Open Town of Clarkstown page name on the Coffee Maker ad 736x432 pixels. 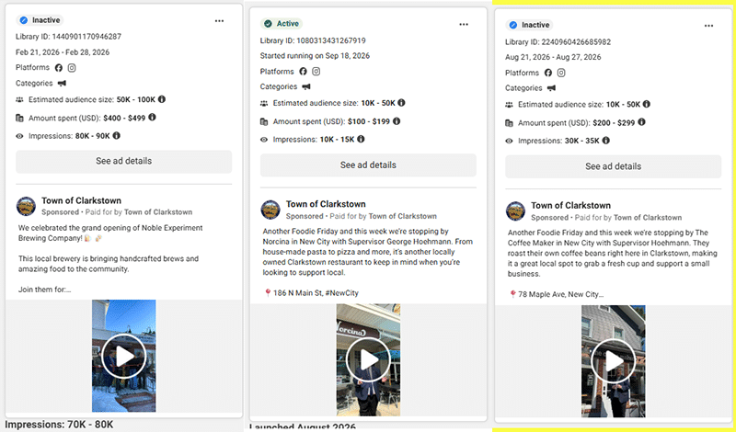click(570, 206)
